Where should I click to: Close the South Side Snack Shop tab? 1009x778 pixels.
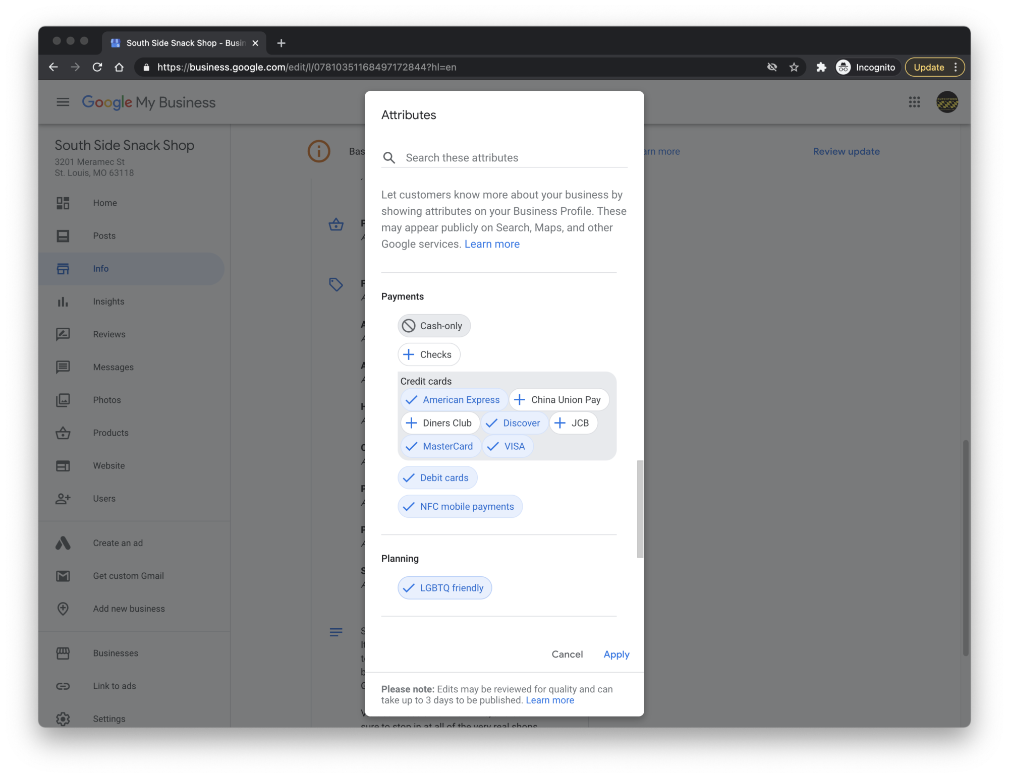(255, 43)
